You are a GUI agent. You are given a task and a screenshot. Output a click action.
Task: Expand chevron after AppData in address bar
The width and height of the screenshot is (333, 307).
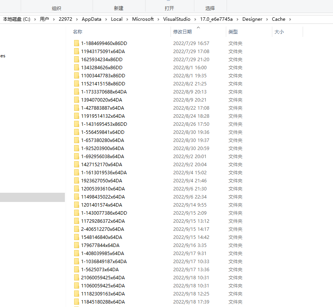point(106,19)
